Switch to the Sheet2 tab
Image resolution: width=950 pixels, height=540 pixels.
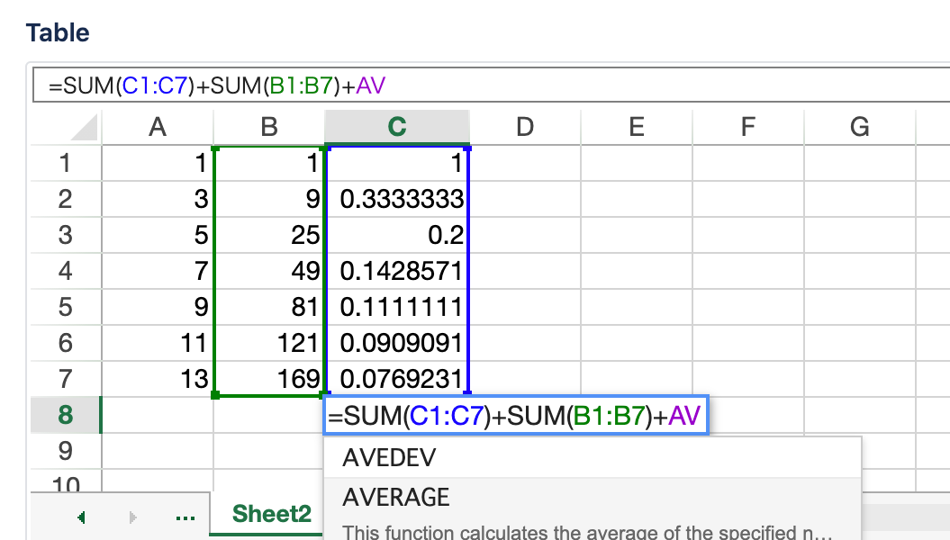coord(271,515)
